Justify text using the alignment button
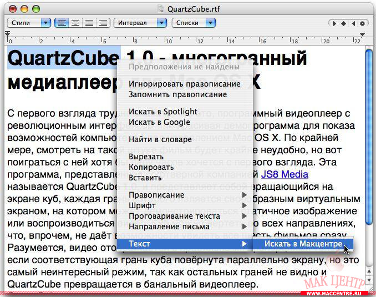Viewport: 376px width, 297px height. tap(89, 23)
